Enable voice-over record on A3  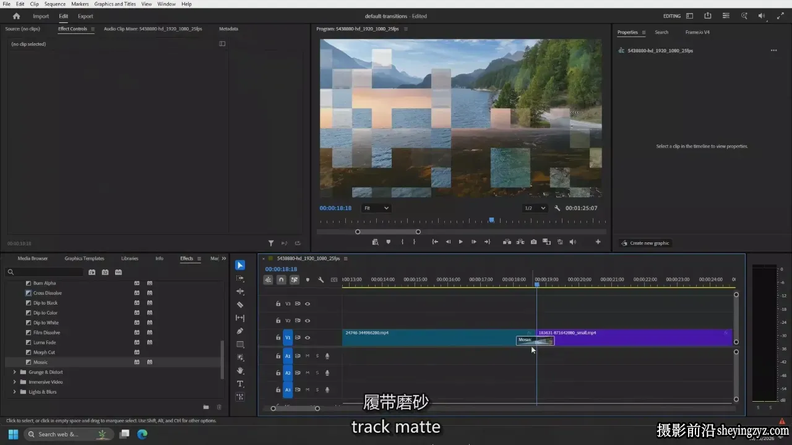[327, 389]
